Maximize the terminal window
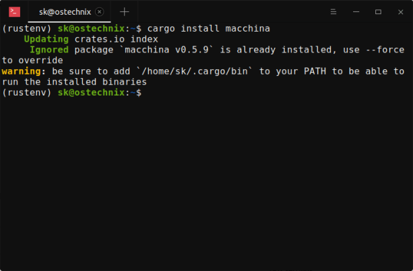This screenshot has height=271, width=413. coord(378,12)
